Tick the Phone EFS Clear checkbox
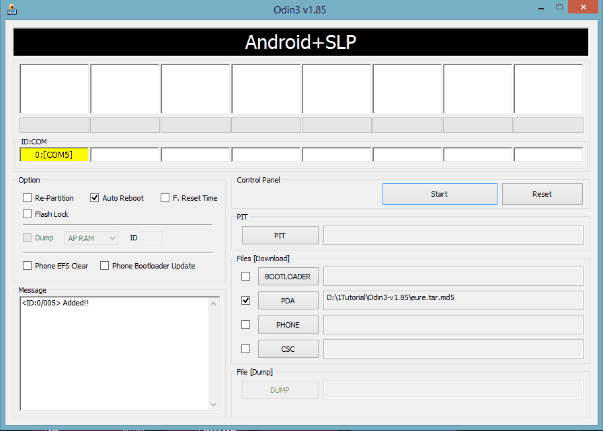 pyautogui.click(x=28, y=266)
